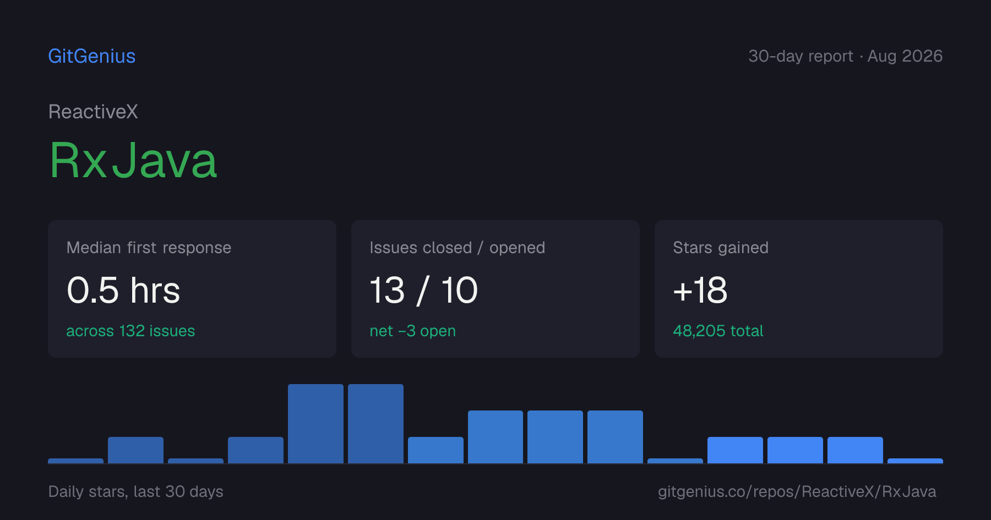Click the "+18" stars value
The height and width of the screenshot is (520, 991).
pos(700,290)
